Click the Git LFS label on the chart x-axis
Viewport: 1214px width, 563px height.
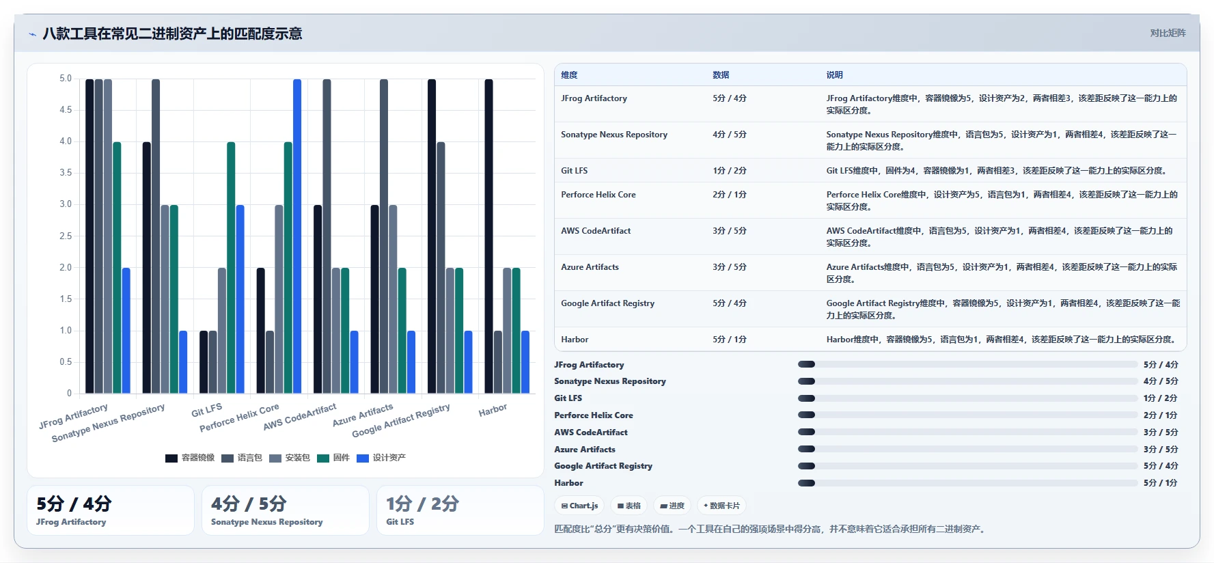206,410
